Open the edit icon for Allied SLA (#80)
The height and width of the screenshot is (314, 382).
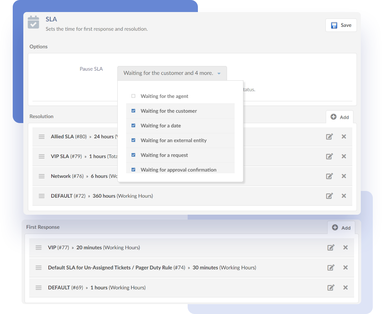click(329, 136)
